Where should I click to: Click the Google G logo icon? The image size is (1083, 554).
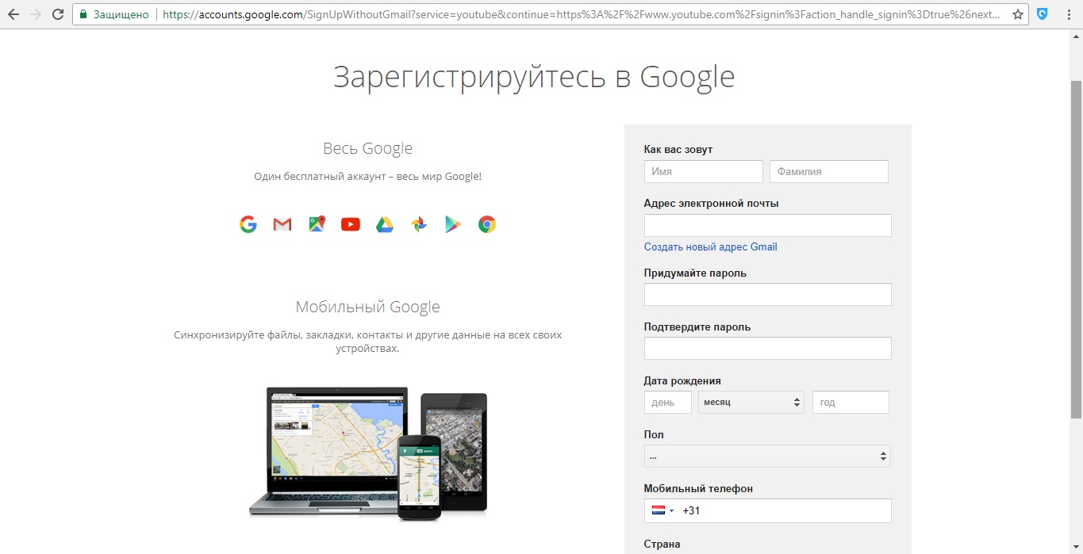pos(248,224)
